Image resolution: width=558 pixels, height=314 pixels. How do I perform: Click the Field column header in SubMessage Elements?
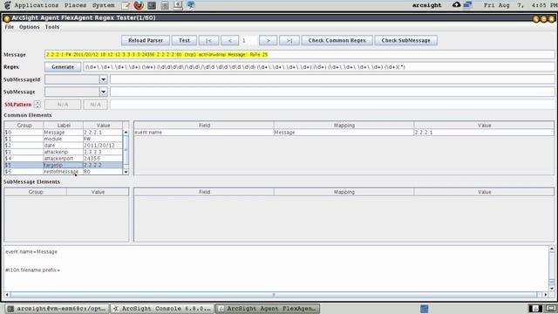coord(204,192)
